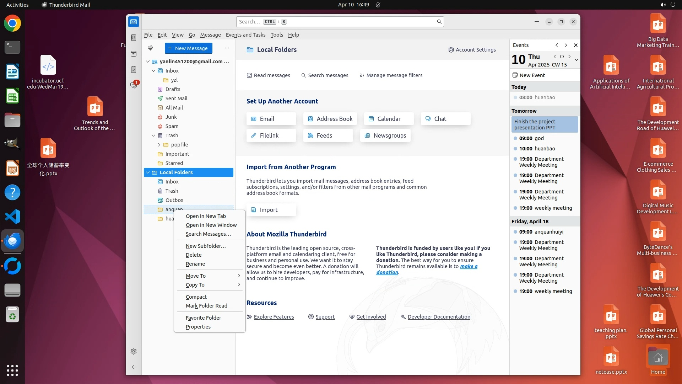Screen dimensions: 682x384
Task: Open the Address Book space icon
Action: tap(134, 38)
